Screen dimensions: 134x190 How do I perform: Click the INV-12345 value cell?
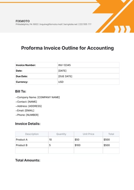pyautogui.click(x=88, y=65)
